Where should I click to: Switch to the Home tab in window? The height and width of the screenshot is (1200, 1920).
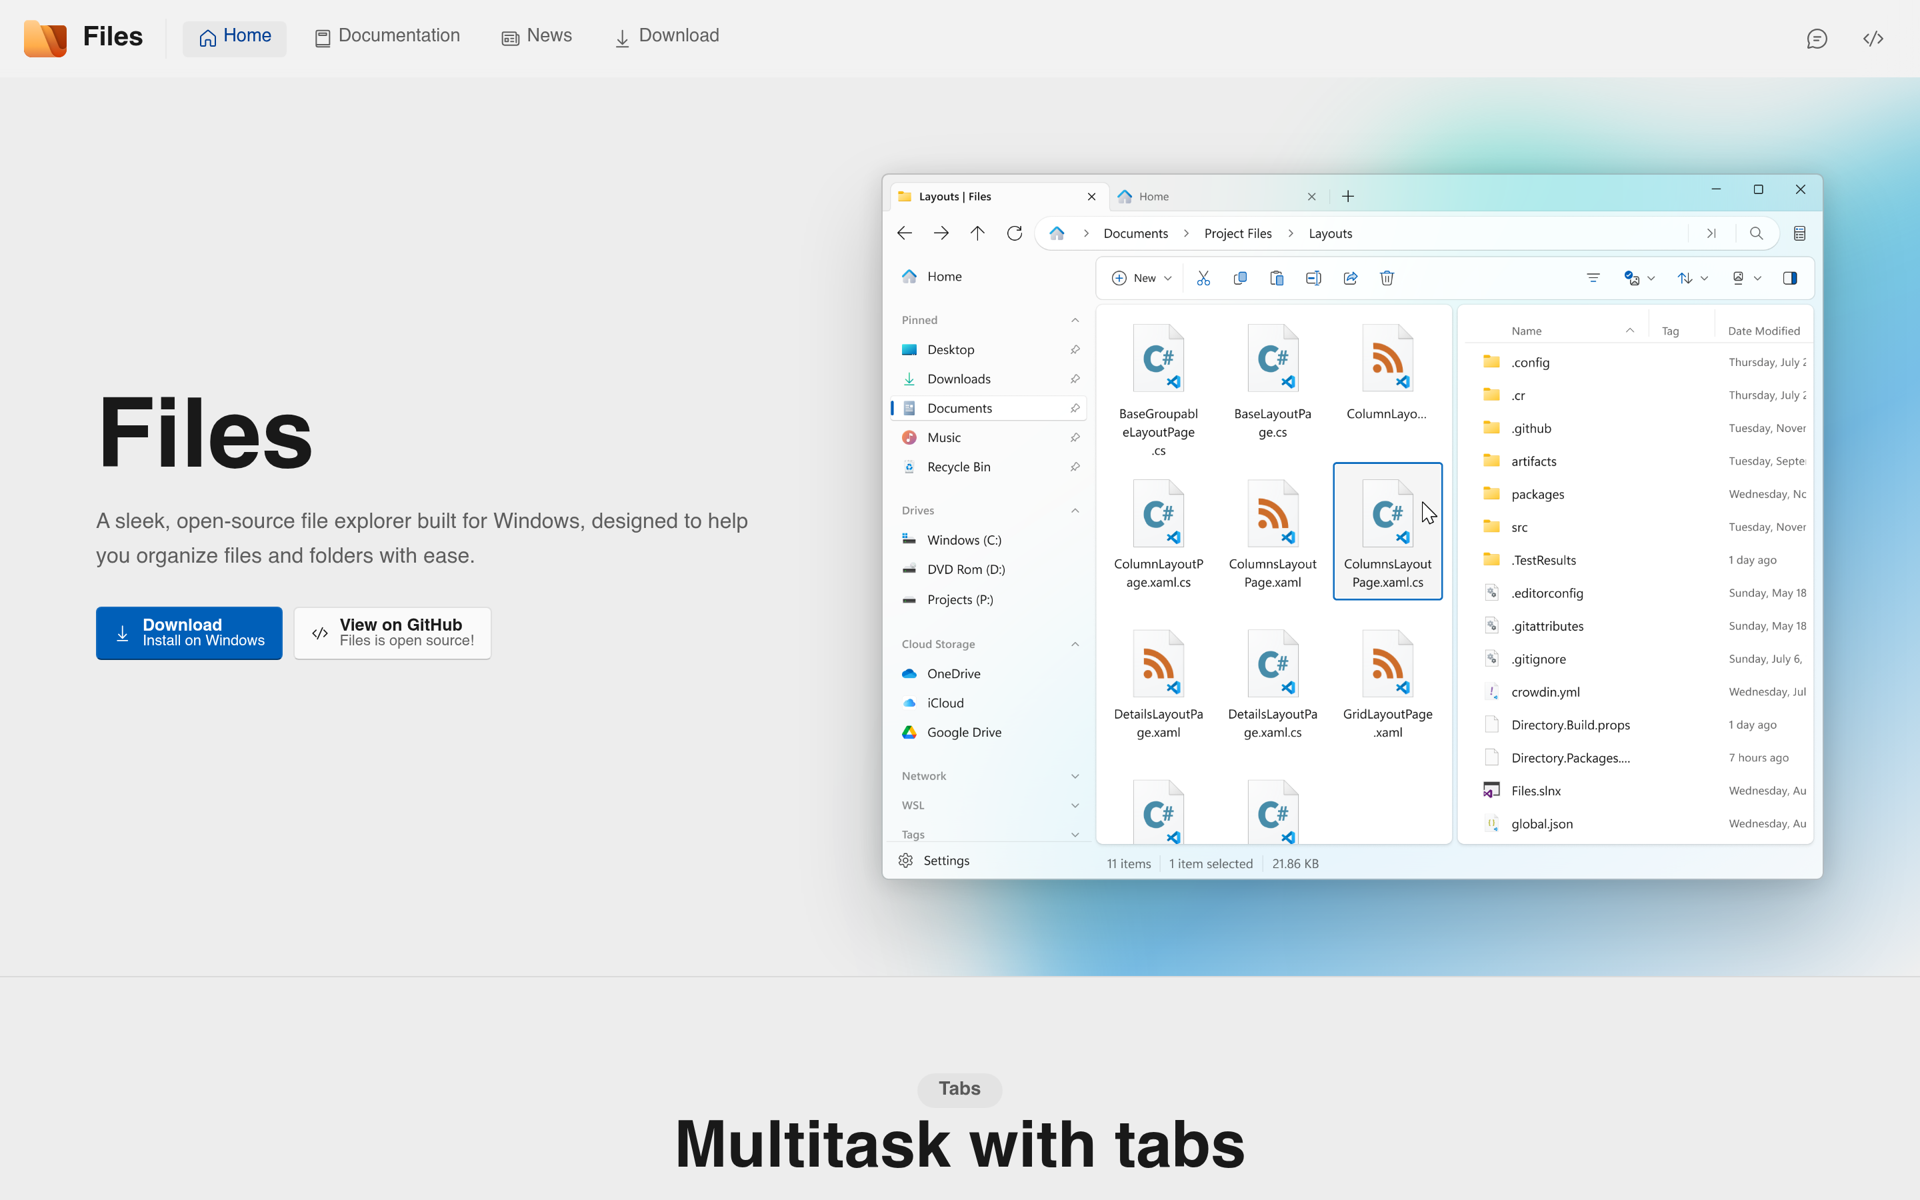pyautogui.click(x=1217, y=196)
